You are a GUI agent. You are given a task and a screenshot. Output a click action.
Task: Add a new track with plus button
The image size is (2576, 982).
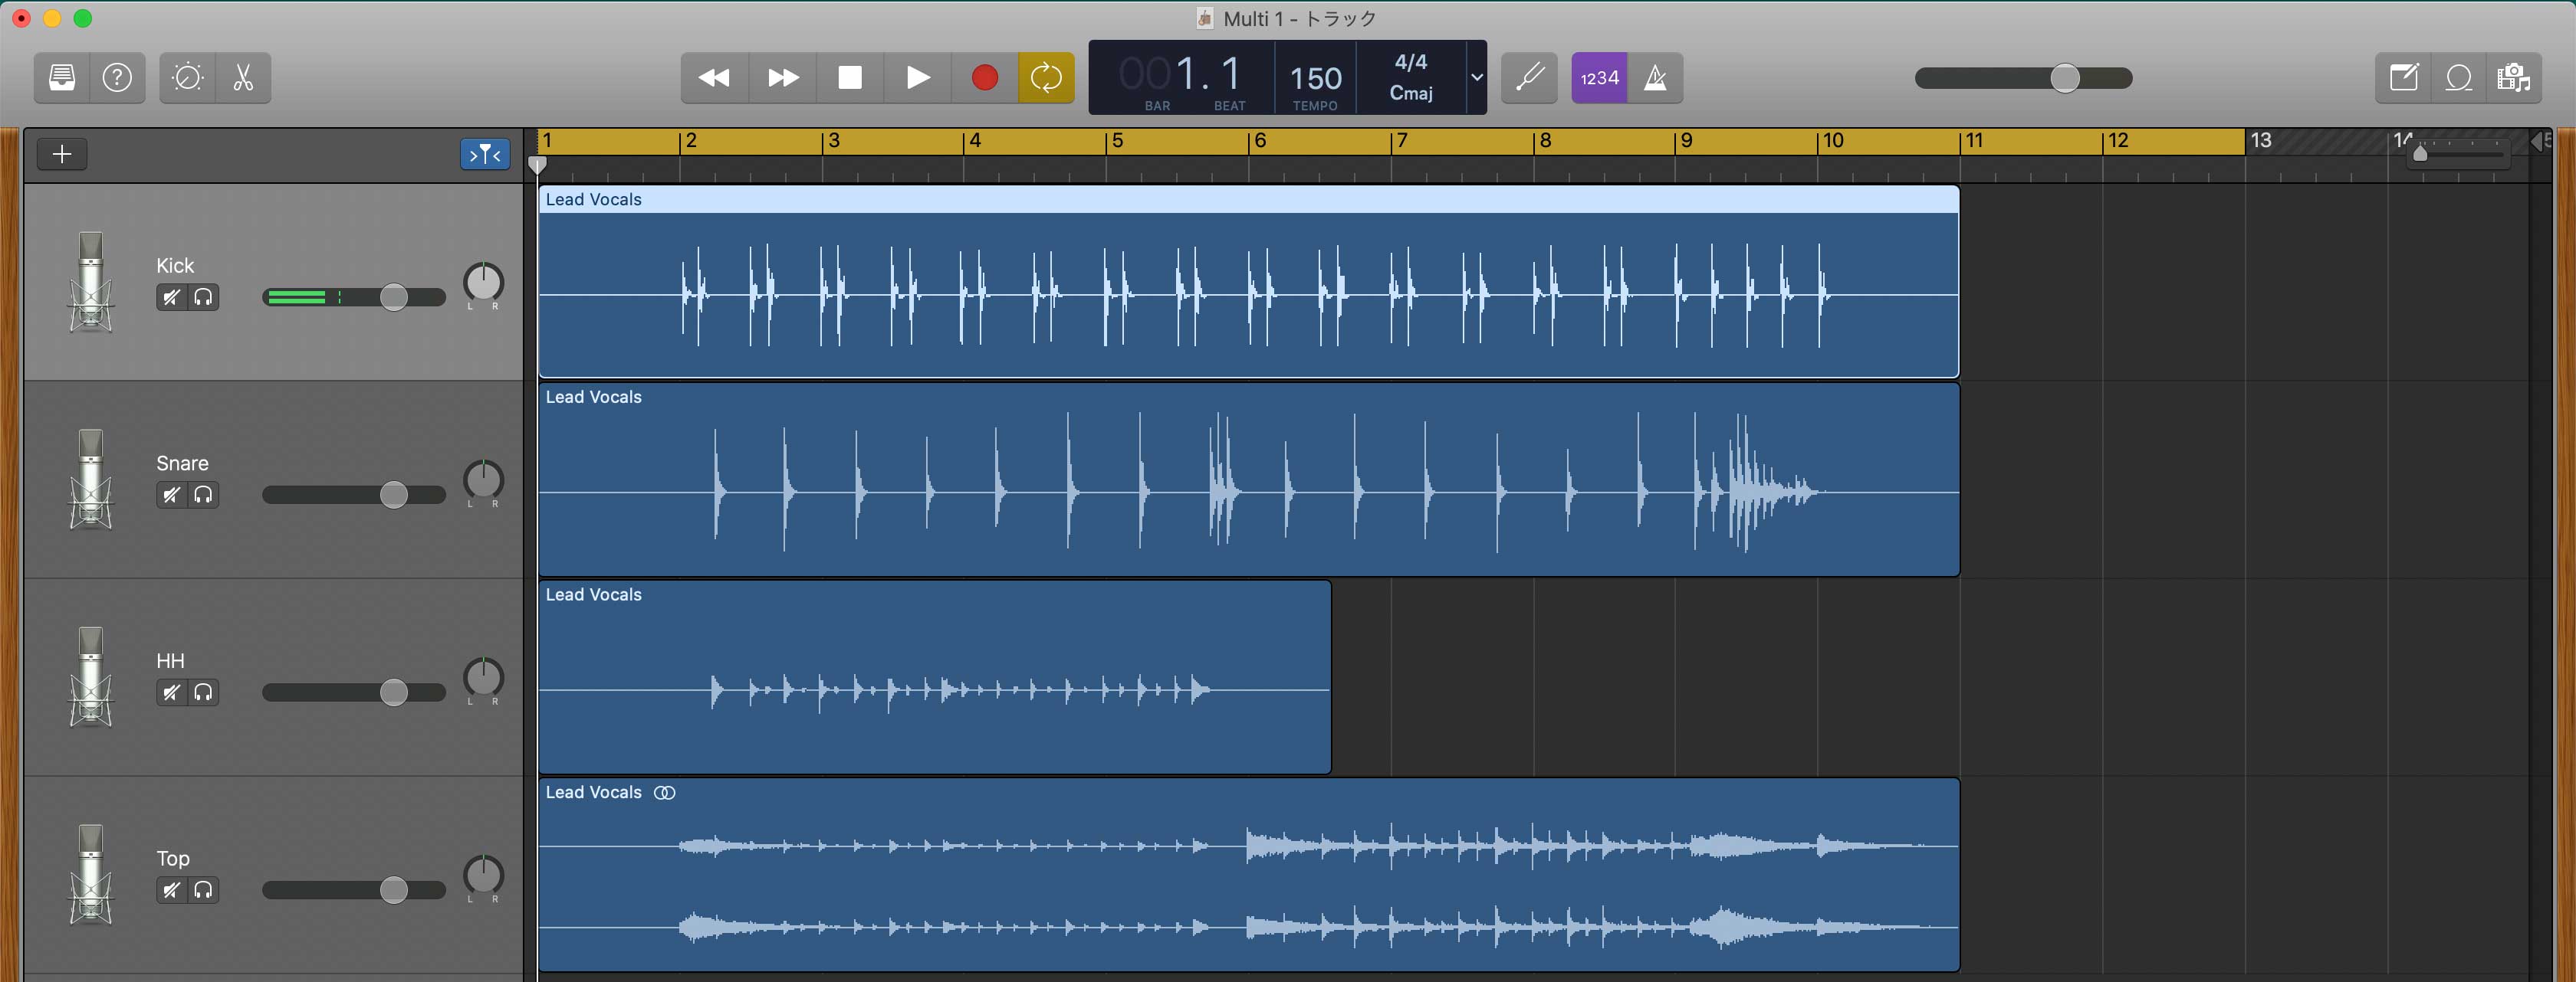62,154
